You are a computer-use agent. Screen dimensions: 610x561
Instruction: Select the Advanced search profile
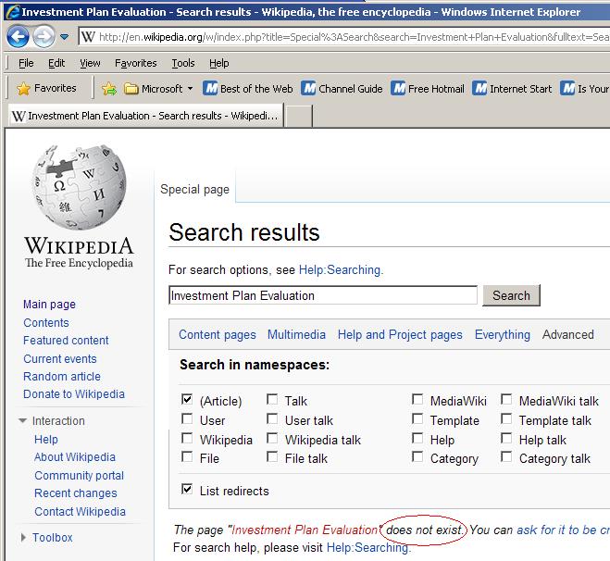pyautogui.click(x=568, y=335)
